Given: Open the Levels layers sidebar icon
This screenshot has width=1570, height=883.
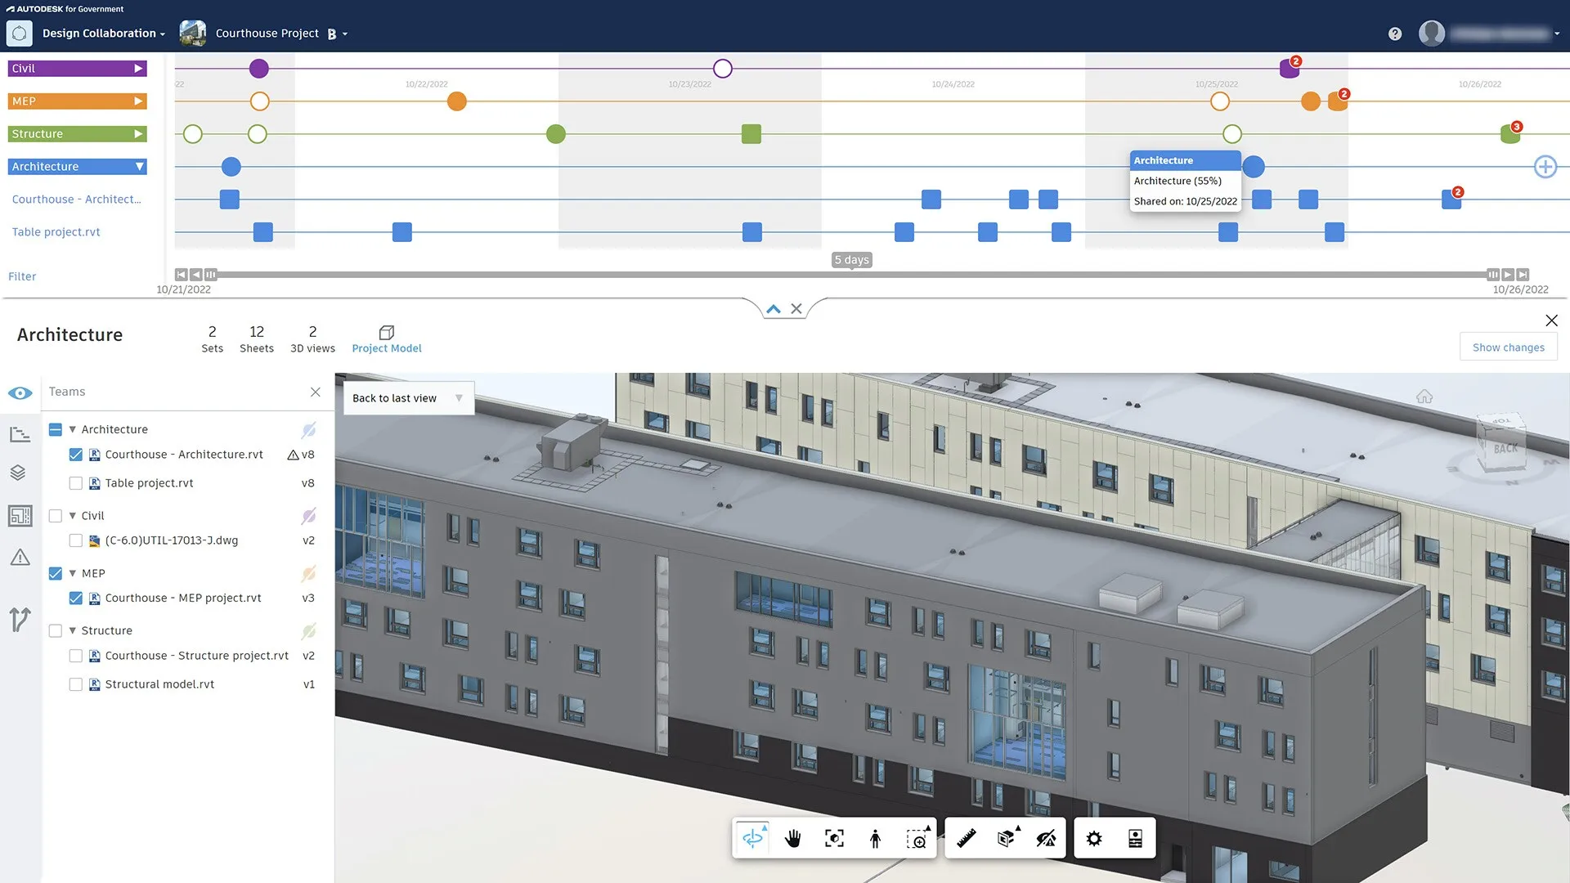Looking at the screenshot, I should coord(19,473).
